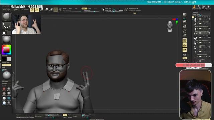Click Apply Round Corners To Mask
This screenshot has width=214, height=120.
pyautogui.click(x=25, y=117)
